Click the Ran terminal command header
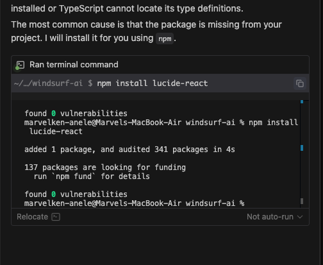Image resolution: width=323 pixels, height=265 pixels. pyautogui.click(x=74, y=65)
